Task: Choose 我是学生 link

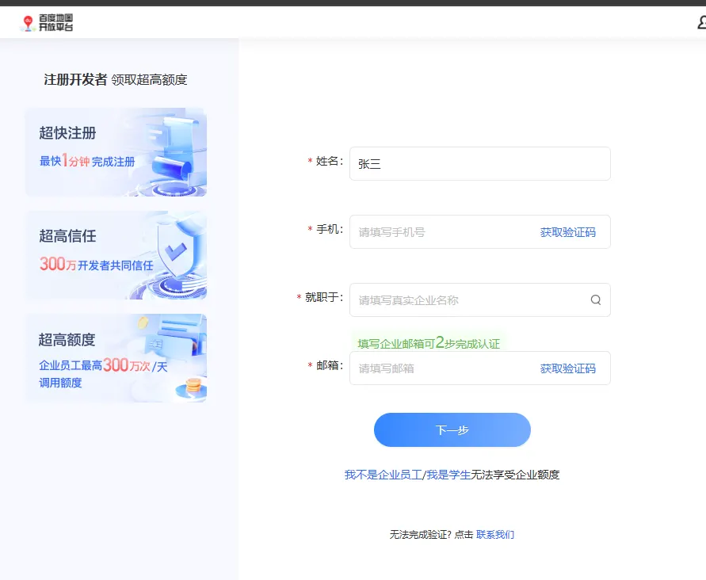Action: pos(448,475)
